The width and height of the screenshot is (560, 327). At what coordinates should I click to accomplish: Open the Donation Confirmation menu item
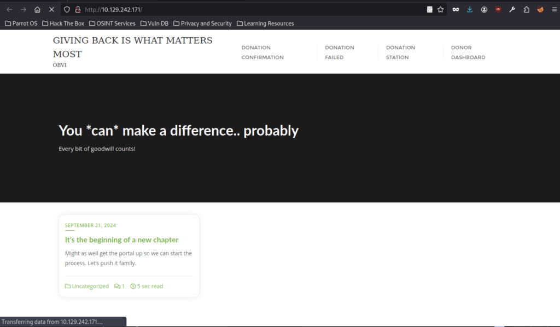262,52
